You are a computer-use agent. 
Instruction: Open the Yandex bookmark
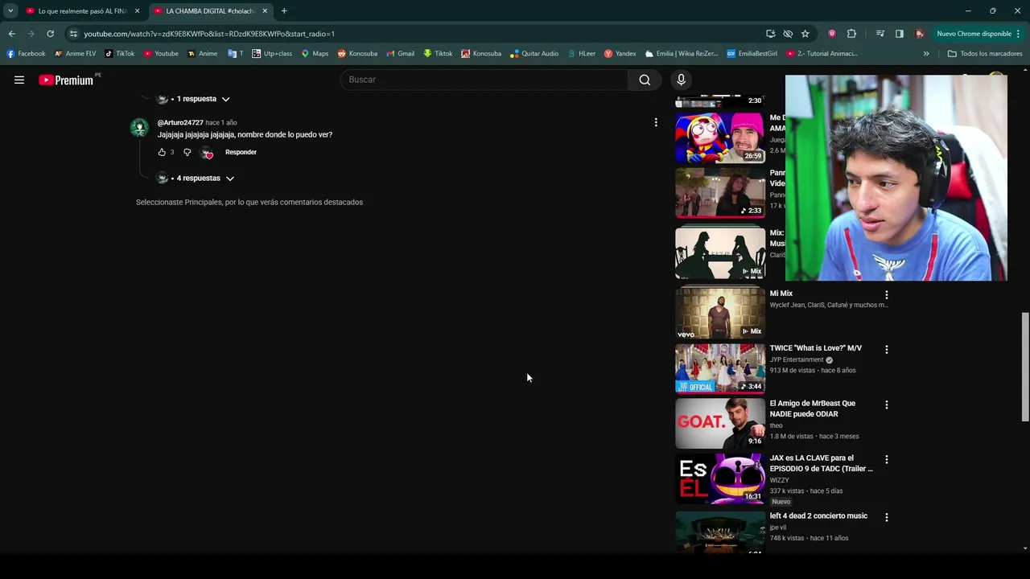(620, 54)
